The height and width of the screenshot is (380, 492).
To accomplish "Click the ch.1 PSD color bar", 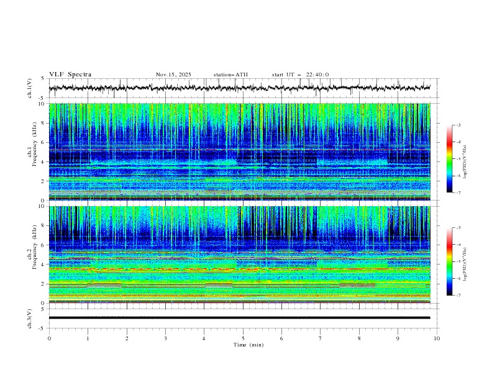I will pos(450,159).
